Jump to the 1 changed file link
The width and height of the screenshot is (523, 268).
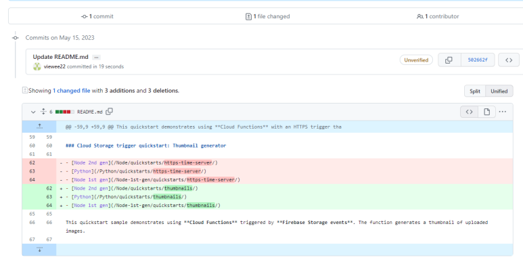(71, 91)
